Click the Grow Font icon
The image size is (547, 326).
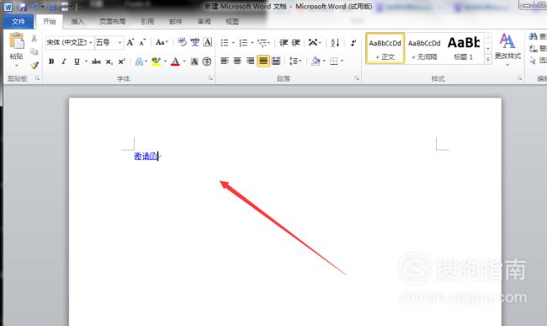[130, 43]
